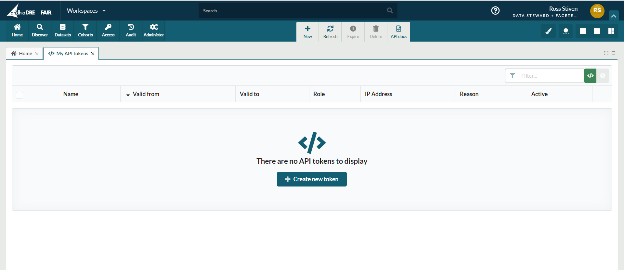624x270 pixels.
Task: Sort by the Role column
Action: [x=319, y=94]
